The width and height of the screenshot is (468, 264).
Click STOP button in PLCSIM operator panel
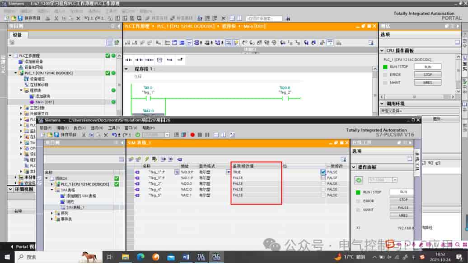pyautogui.click(x=403, y=200)
